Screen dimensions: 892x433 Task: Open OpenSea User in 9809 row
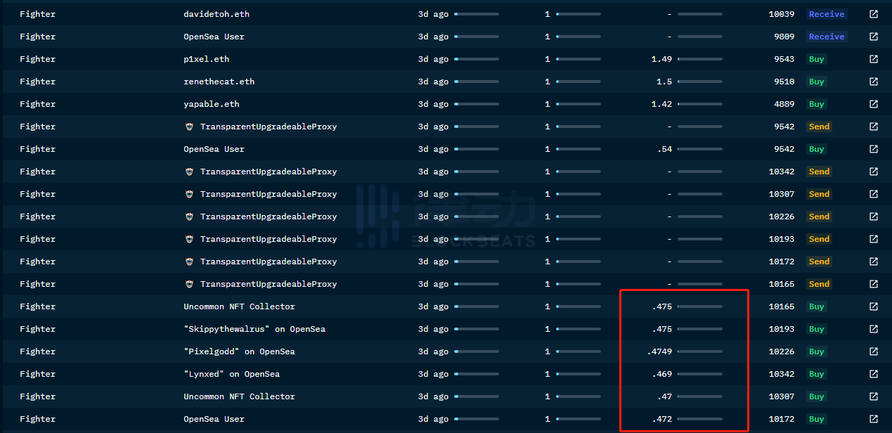214,37
